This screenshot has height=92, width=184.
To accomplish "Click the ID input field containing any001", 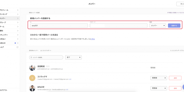I will click(59, 26).
